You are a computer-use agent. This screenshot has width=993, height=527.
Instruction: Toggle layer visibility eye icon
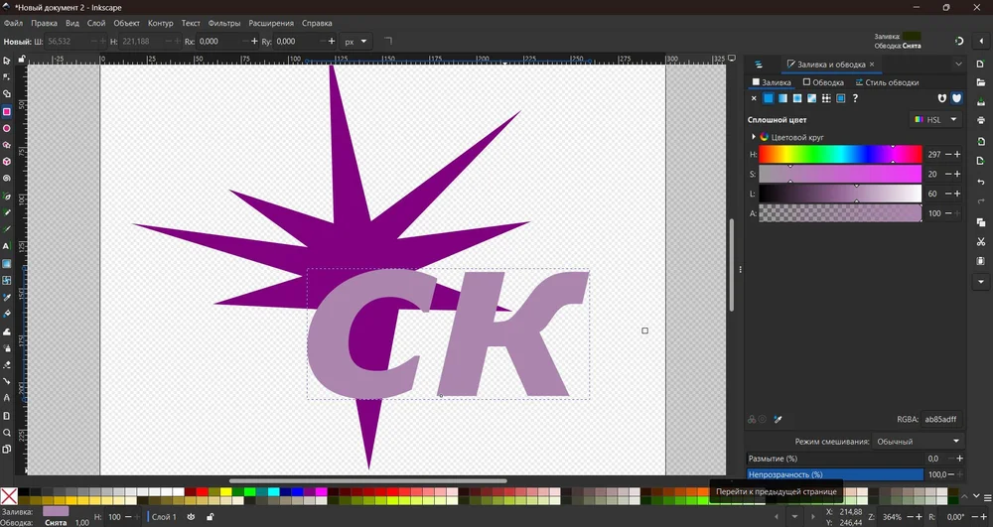pos(191,517)
